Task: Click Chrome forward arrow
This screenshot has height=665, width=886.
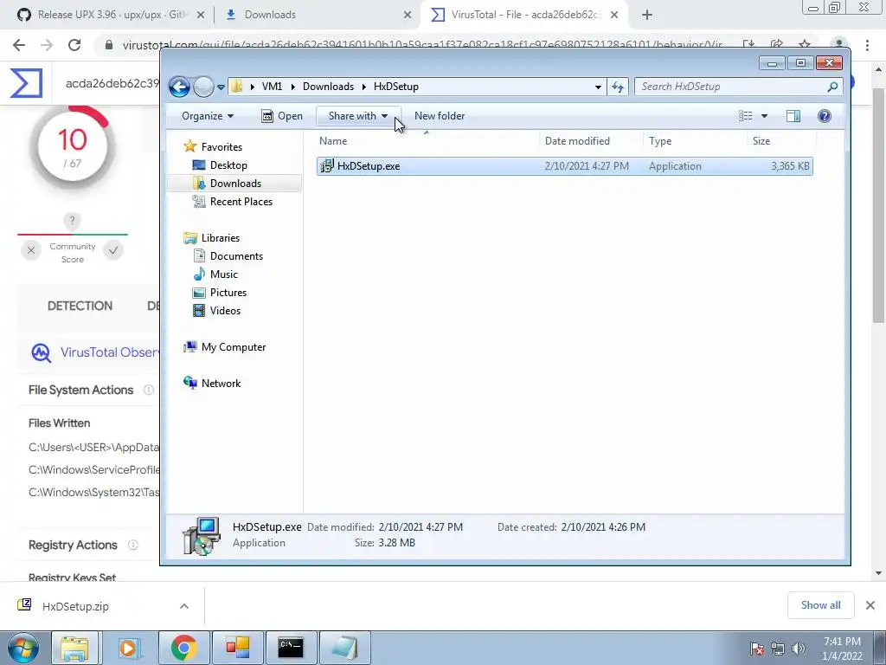Action: 47,45
